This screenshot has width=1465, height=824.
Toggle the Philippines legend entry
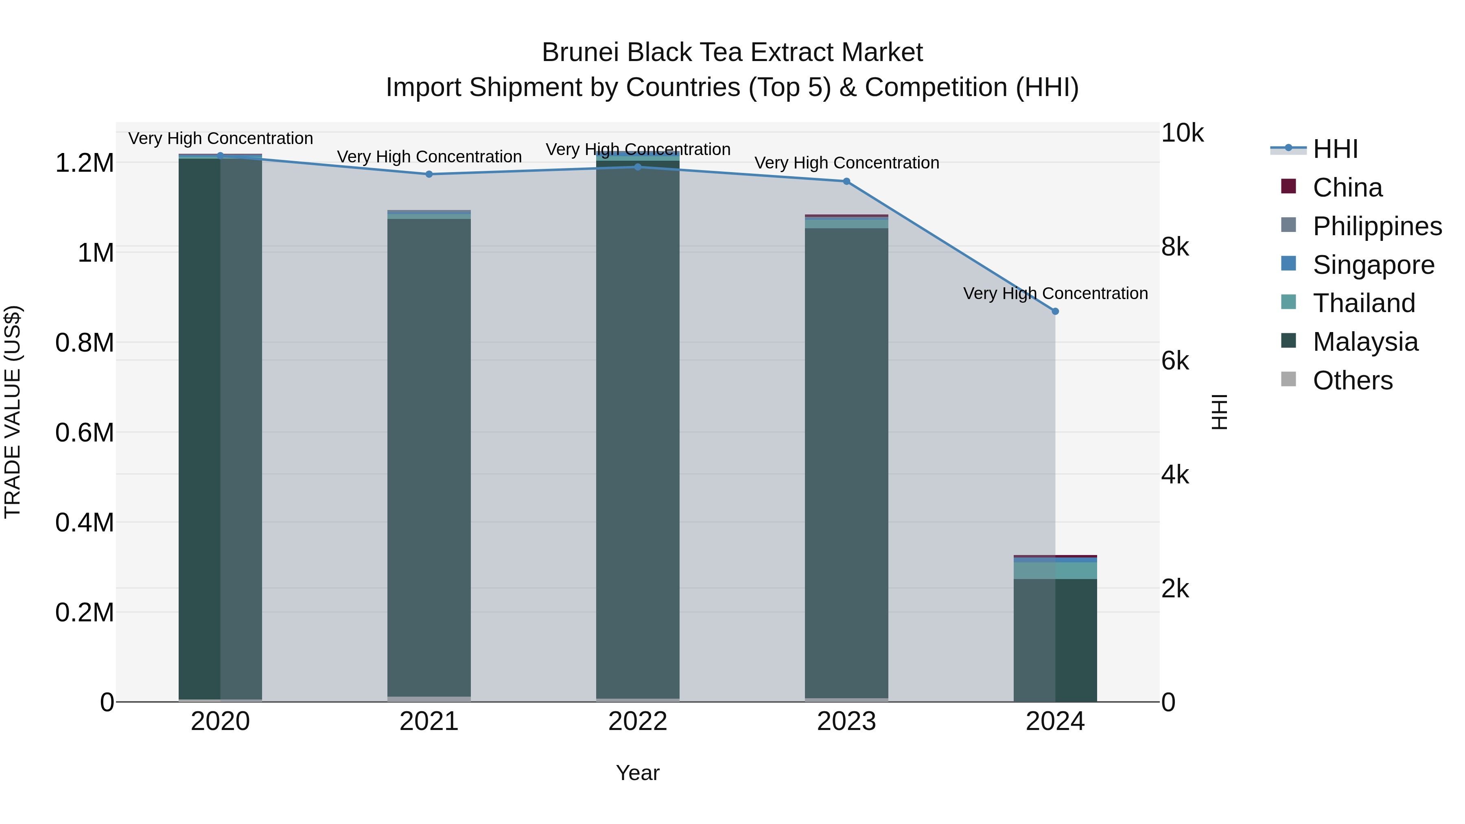click(x=1361, y=226)
